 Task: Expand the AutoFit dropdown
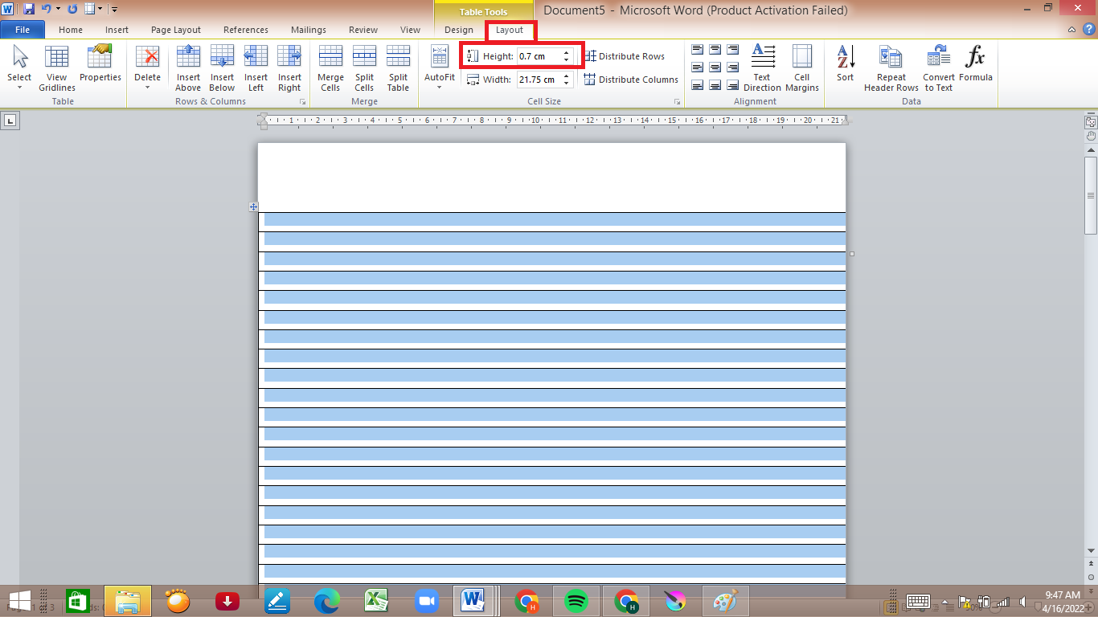tap(439, 69)
